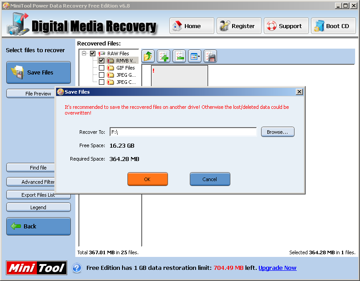Click the Recover To path field
The height and width of the screenshot is (281, 360).
(183, 132)
